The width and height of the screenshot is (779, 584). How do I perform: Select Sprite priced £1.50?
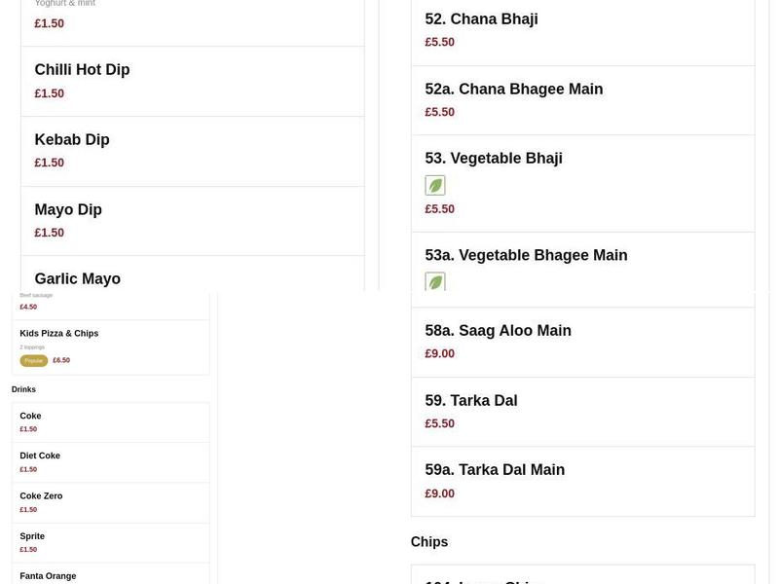click(x=32, y=535)
